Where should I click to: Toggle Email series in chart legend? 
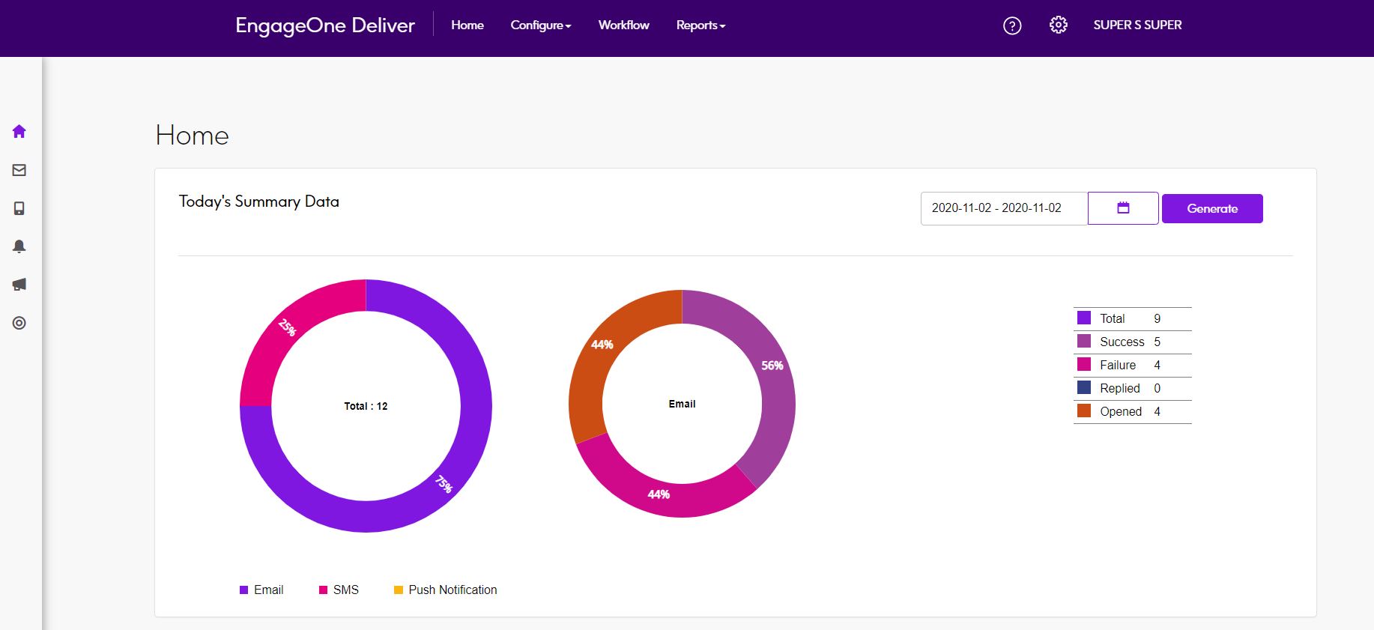tap(261, 590)
